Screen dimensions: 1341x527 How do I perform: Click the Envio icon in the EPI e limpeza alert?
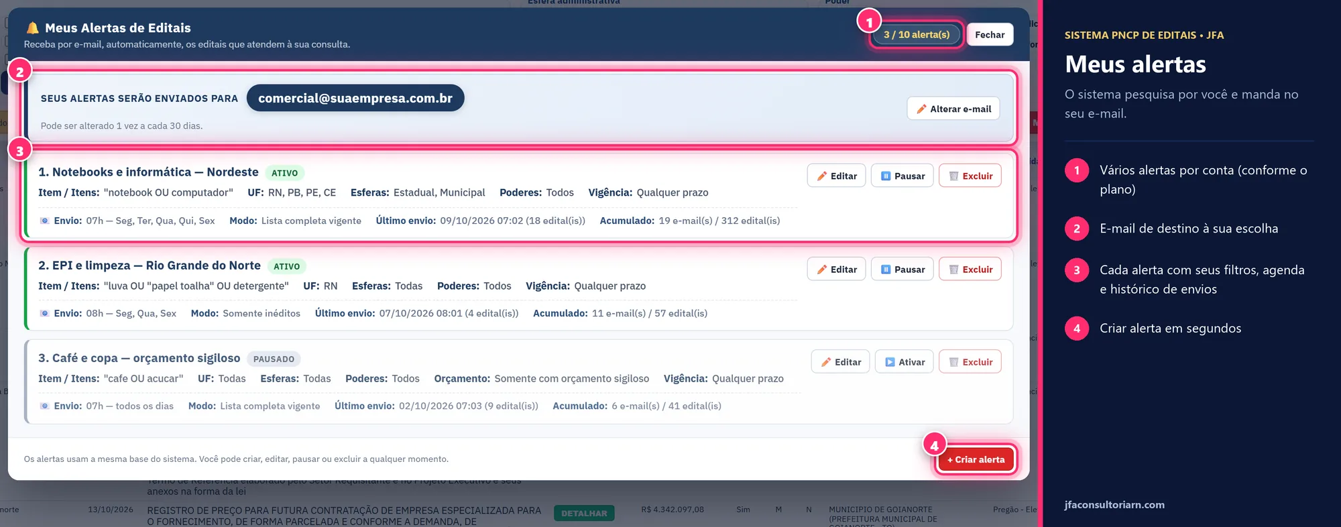(x=44, y=313)
